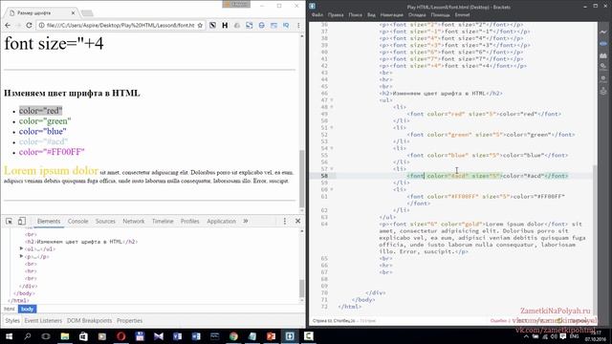Viewport: 612px width, 344px height.
Task: Expand the ul node in DevTools
Action: click(x=21, y=248)
